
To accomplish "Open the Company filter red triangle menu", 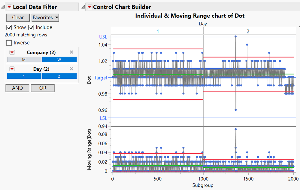I will coord(12,52).
